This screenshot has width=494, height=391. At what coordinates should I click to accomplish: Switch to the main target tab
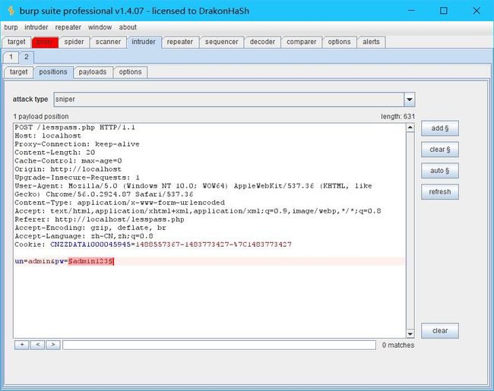(17, 42)
